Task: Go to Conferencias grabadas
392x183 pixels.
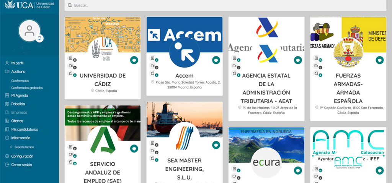Action: (x=27, y=88)
